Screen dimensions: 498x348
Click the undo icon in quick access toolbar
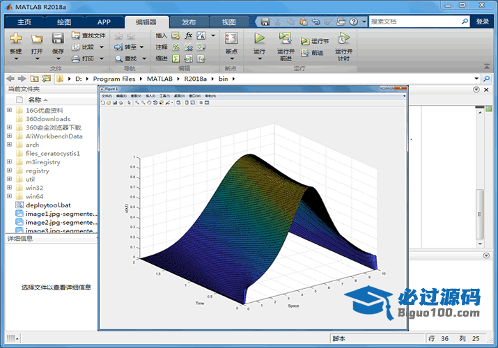click(x=316, y=22)
